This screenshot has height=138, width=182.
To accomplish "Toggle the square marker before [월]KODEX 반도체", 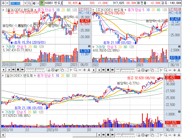I will pyautogui.click(x=3, y=10).
